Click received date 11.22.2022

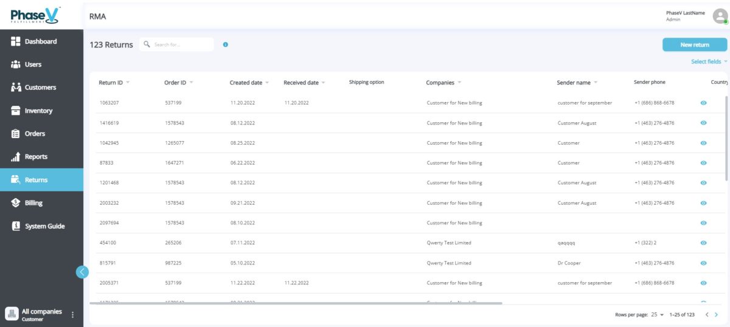[296, 283]
